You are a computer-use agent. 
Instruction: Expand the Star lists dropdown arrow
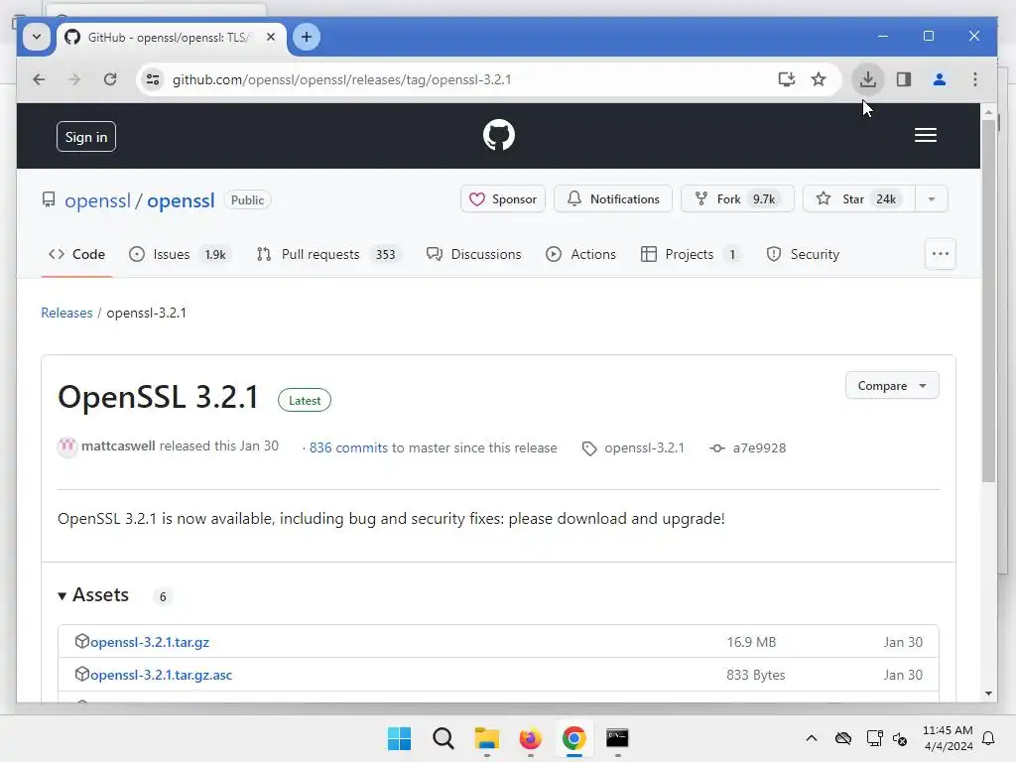pyautogui.click(x=931, y=198)
